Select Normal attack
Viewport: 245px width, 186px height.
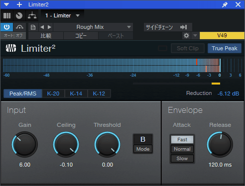pos(182,149)
